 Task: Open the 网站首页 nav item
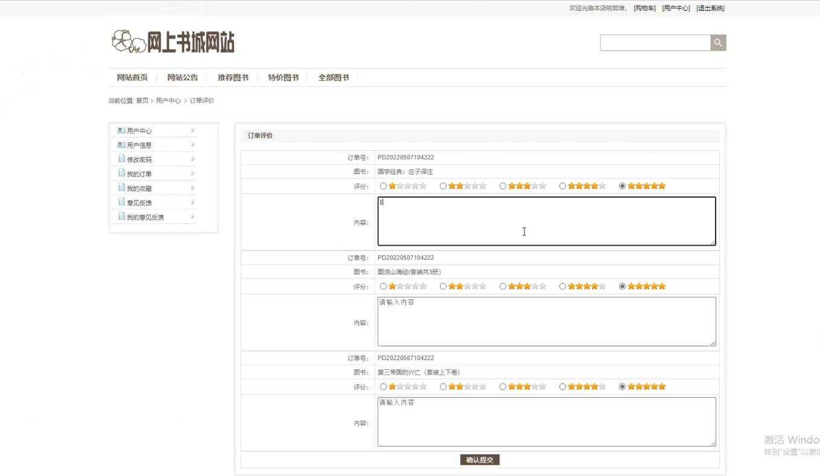coord(132,78)
